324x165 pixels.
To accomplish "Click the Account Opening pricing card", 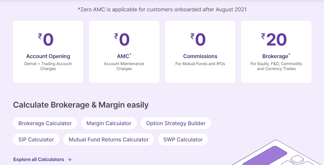I will tap(48, 52).
